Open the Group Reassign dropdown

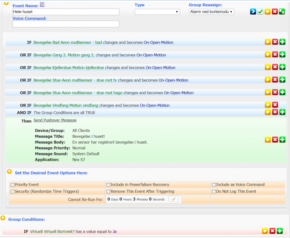point(211,12)
